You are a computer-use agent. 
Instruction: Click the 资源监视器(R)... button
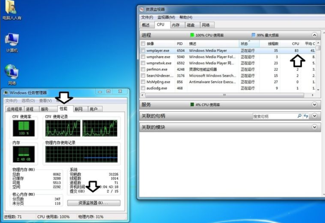94,203
